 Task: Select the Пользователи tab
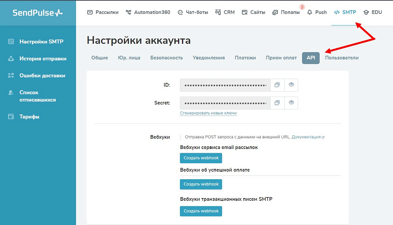[x=341, y=58]
